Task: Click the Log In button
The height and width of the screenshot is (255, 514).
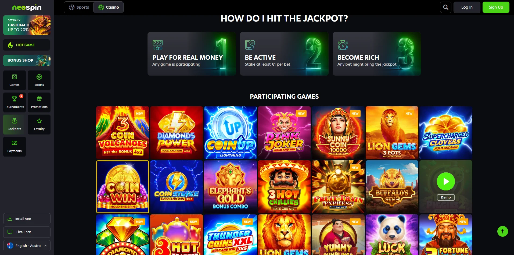Action: tap(467, 7)
